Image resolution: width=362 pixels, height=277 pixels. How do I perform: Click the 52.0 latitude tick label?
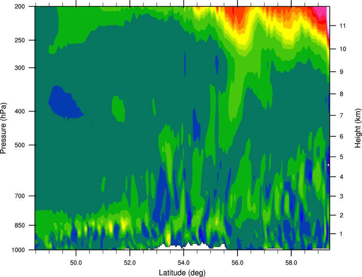(x=130, y=263)
